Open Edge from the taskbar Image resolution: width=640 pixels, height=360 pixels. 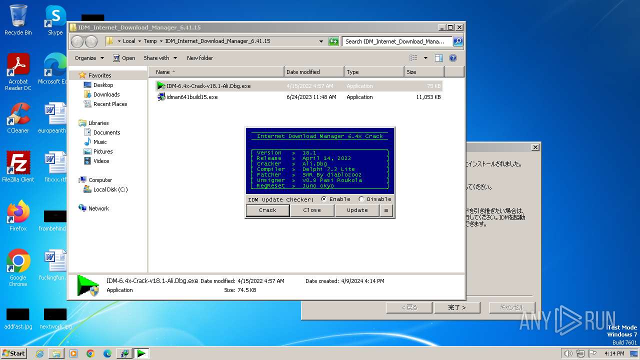(x=107, y=353)
